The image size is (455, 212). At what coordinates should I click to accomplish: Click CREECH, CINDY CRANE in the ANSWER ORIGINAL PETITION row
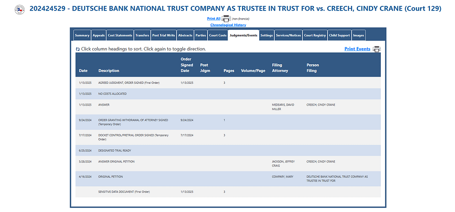tap(321, 162)
